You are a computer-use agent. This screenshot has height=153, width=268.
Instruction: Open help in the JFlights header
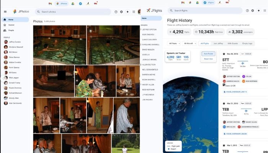[x=247, y=11]
